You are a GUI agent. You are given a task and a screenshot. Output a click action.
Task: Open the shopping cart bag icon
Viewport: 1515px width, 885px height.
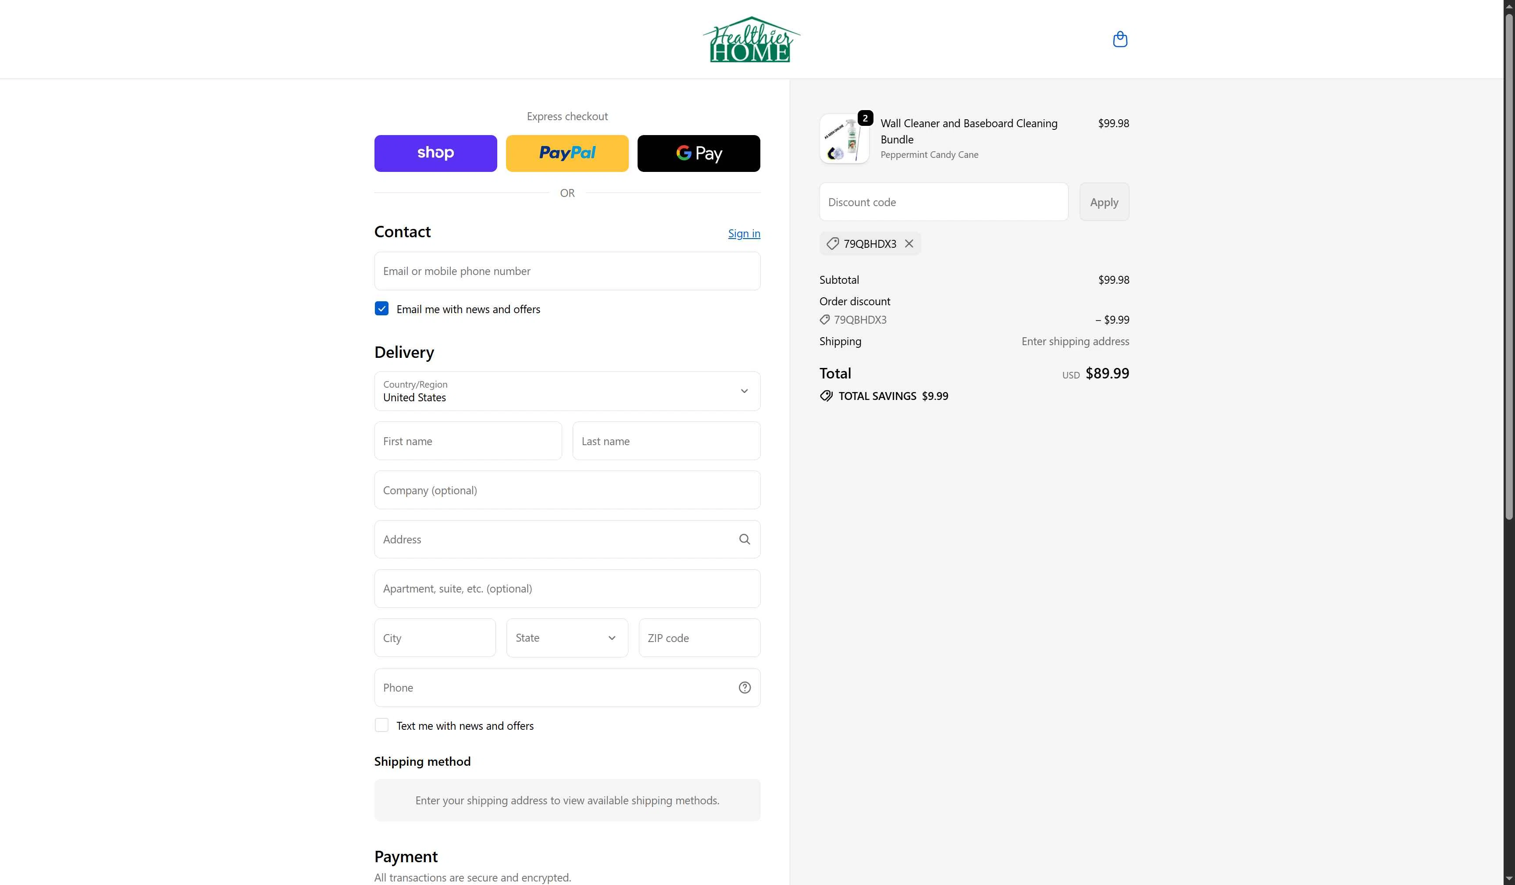pyautogui.click(x=1120, y=39)
